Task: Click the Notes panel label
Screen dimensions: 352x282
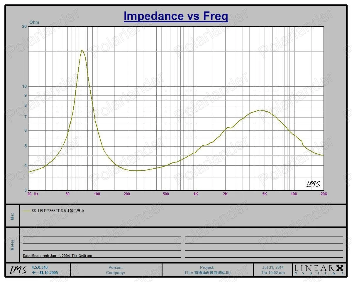Action: (12, 245)
